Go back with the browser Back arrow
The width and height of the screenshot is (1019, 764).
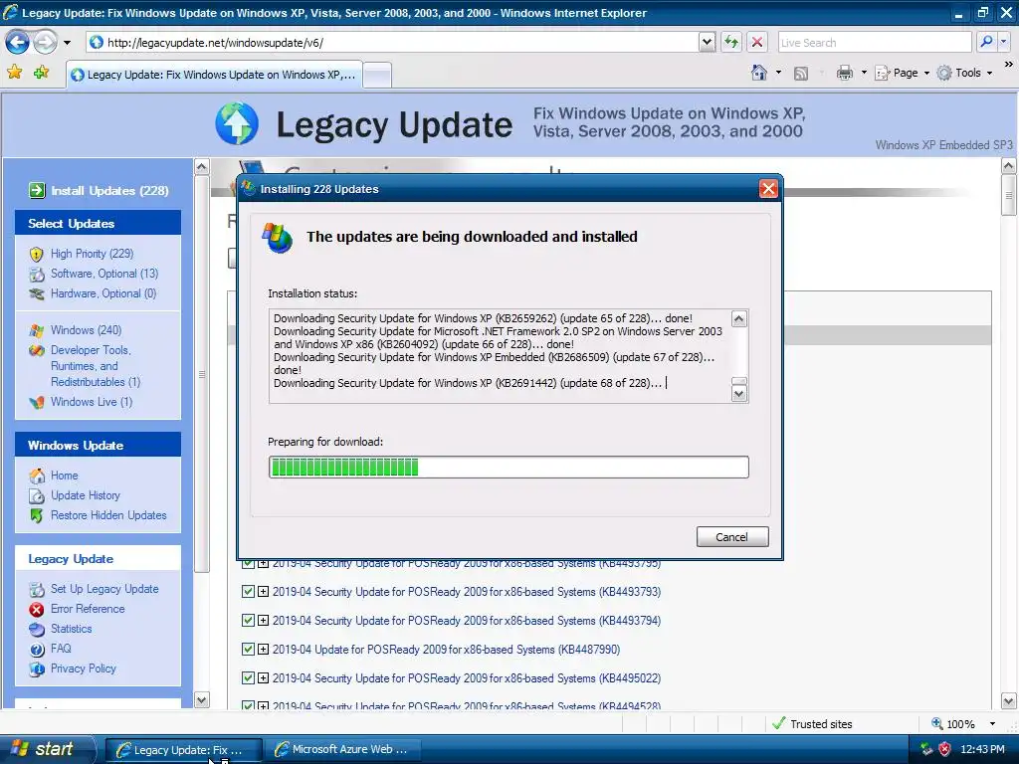(18, 42)
